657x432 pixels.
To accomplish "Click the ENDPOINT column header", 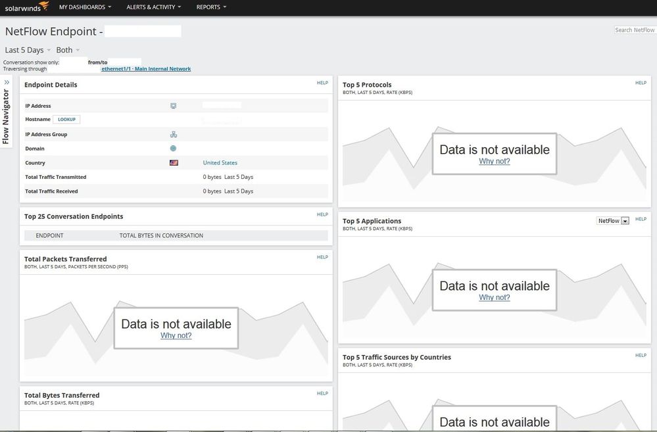I will (49, 235).
